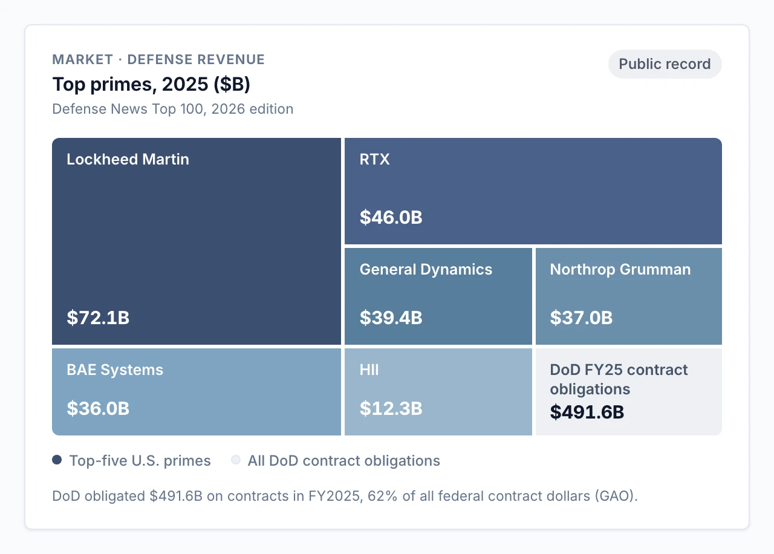The width and height of the screenshot is (774, 554).
Task: Click the Top-five U.S. primes legend label
Action: [140, 461]
